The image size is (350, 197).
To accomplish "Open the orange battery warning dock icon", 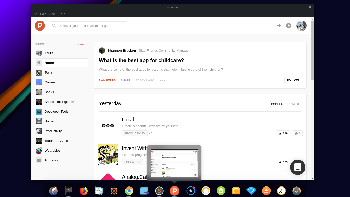I will tap(236, 191).
